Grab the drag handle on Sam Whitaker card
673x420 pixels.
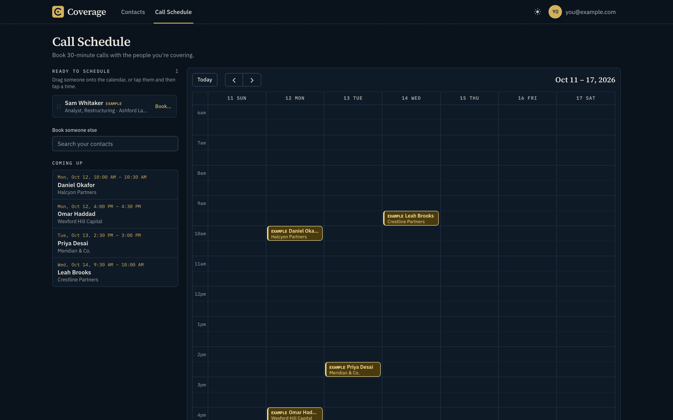point(59,107)
